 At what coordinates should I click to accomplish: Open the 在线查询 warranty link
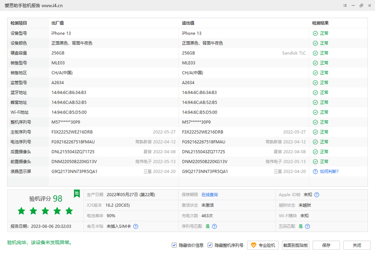[210, 195]
